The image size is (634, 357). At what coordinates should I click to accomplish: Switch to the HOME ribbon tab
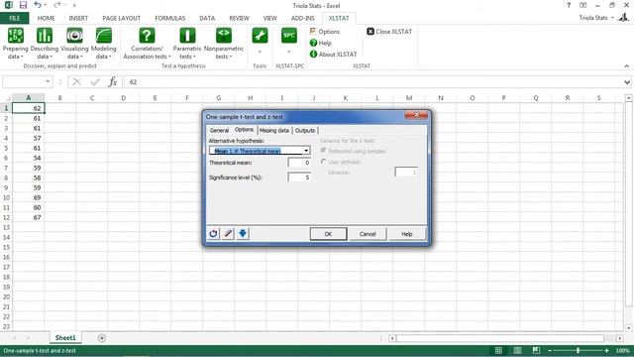click(x=47, y=18)
